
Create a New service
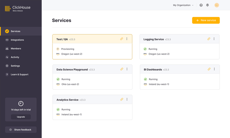[x=206, y=20]
